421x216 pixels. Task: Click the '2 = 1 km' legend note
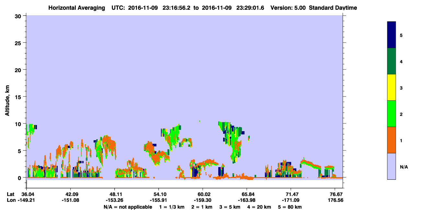pos(202,207)
